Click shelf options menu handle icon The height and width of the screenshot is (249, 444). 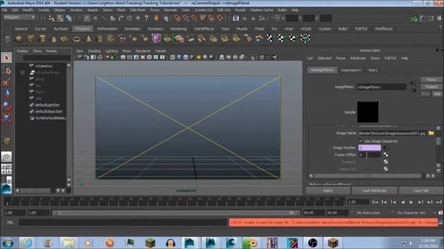point(8,40)
